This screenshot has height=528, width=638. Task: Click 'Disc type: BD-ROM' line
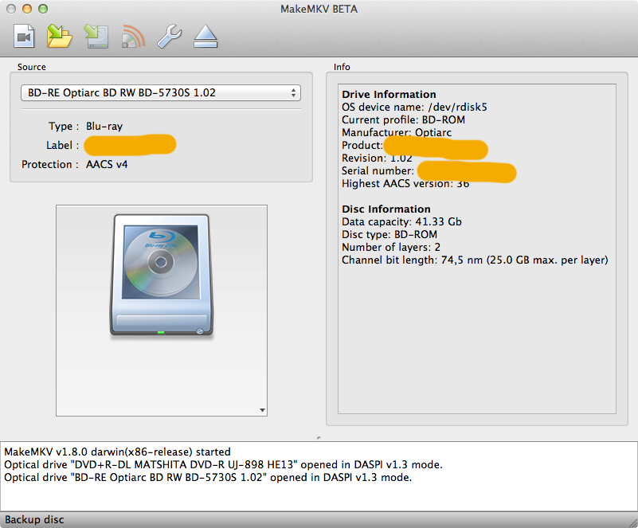pos(389,234)
